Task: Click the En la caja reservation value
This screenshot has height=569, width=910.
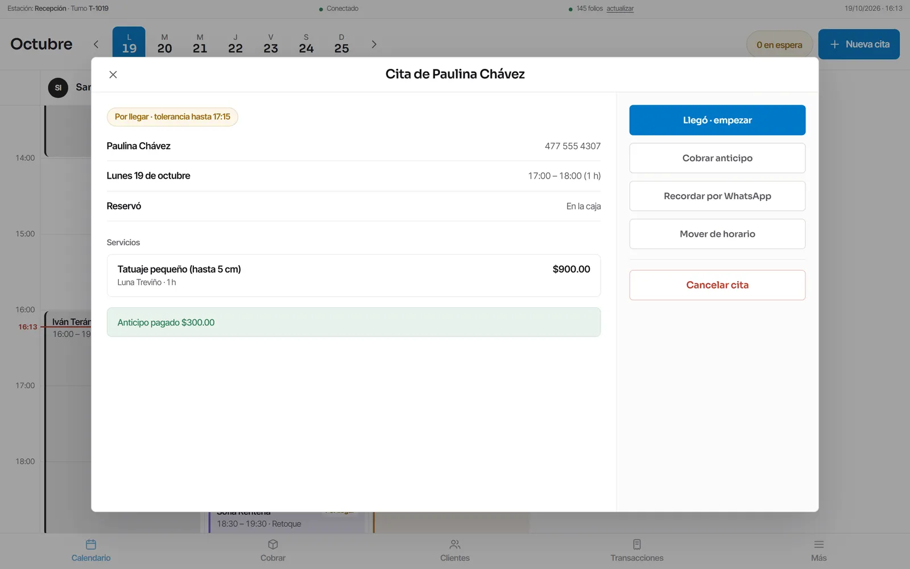Action: click(584, 206)
